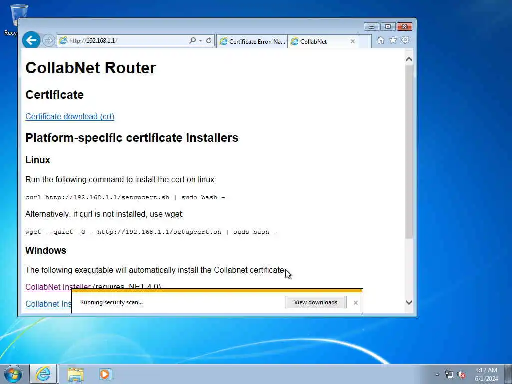Maximize the Internet Explorer window

388,27
